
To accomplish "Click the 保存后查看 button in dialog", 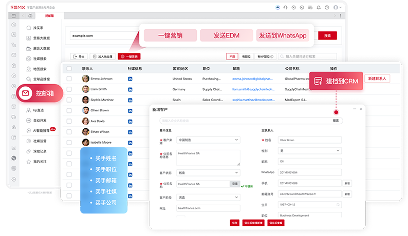I will point(276,223).
